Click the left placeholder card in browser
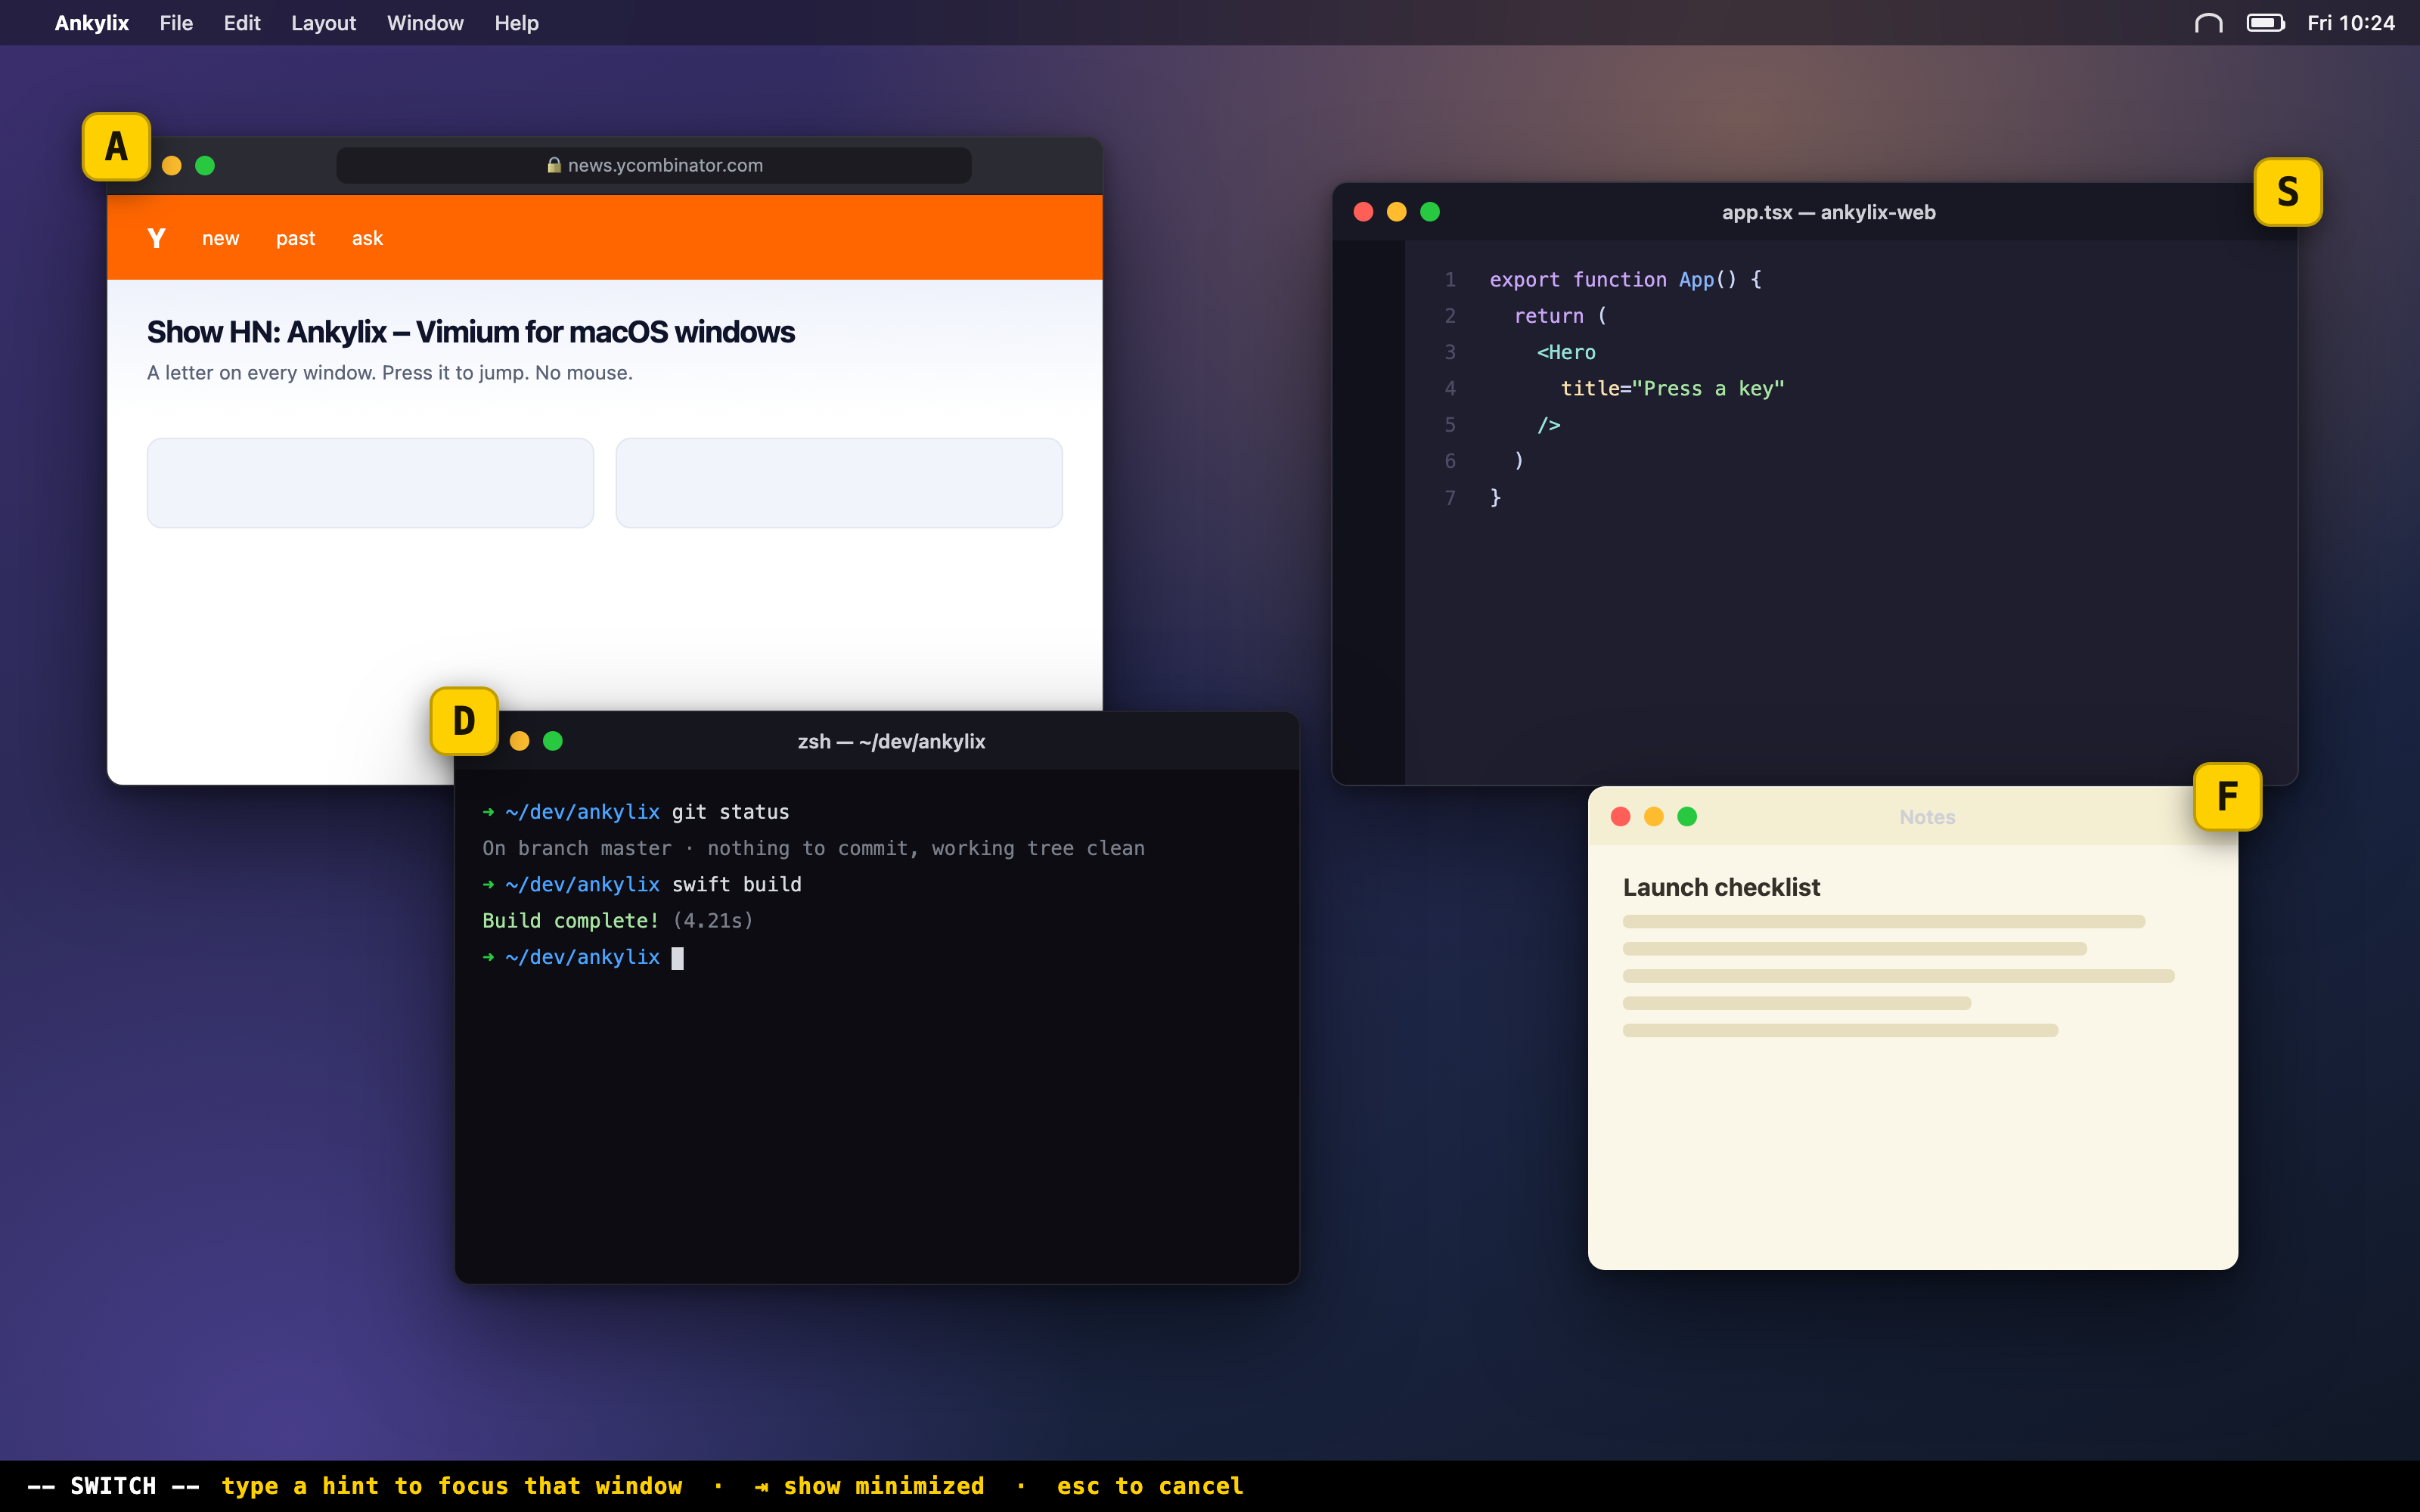The width and height of the screenshot is (2420, 1512). tap(370, 483)
